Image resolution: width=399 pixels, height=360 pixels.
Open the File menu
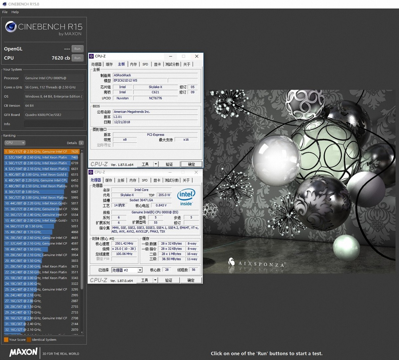coord(5,12)
